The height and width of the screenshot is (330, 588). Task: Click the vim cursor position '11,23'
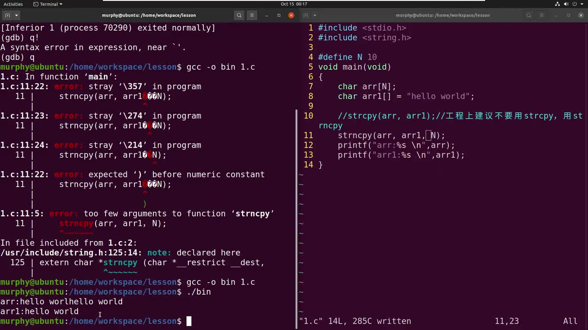[507, 321]
